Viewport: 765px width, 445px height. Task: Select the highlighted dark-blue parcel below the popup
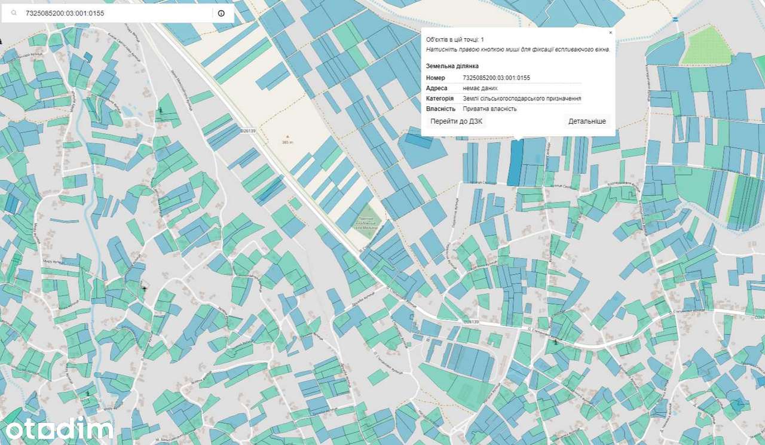click(x=515, y=162)
